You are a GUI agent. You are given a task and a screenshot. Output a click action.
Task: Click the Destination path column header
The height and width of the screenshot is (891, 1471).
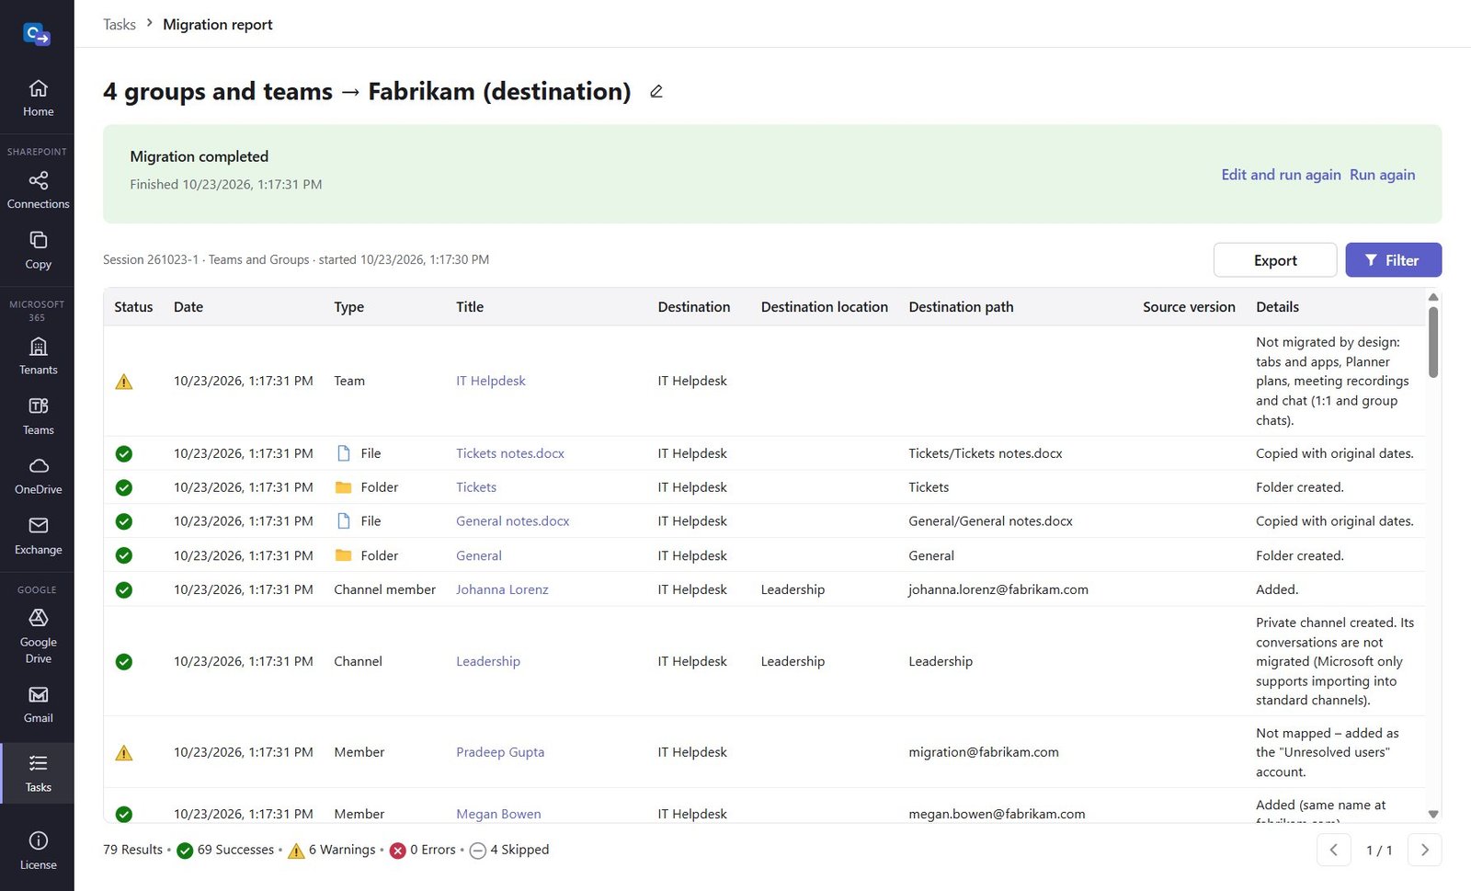point(961,307)
